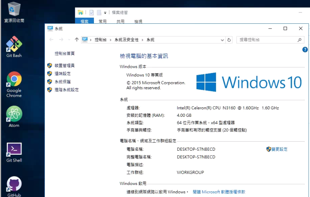Click 系統及安全性 breadcrumb
The height and width of the screenshot is (197, 310).
click(127, 40)
